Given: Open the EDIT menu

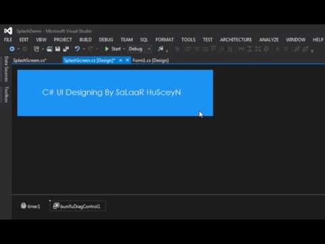Looking at the screenshot, I should (24, 40).
